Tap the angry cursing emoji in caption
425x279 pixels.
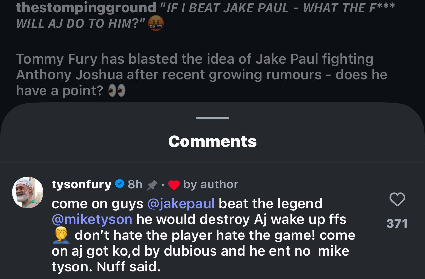[x=156, y=24]
